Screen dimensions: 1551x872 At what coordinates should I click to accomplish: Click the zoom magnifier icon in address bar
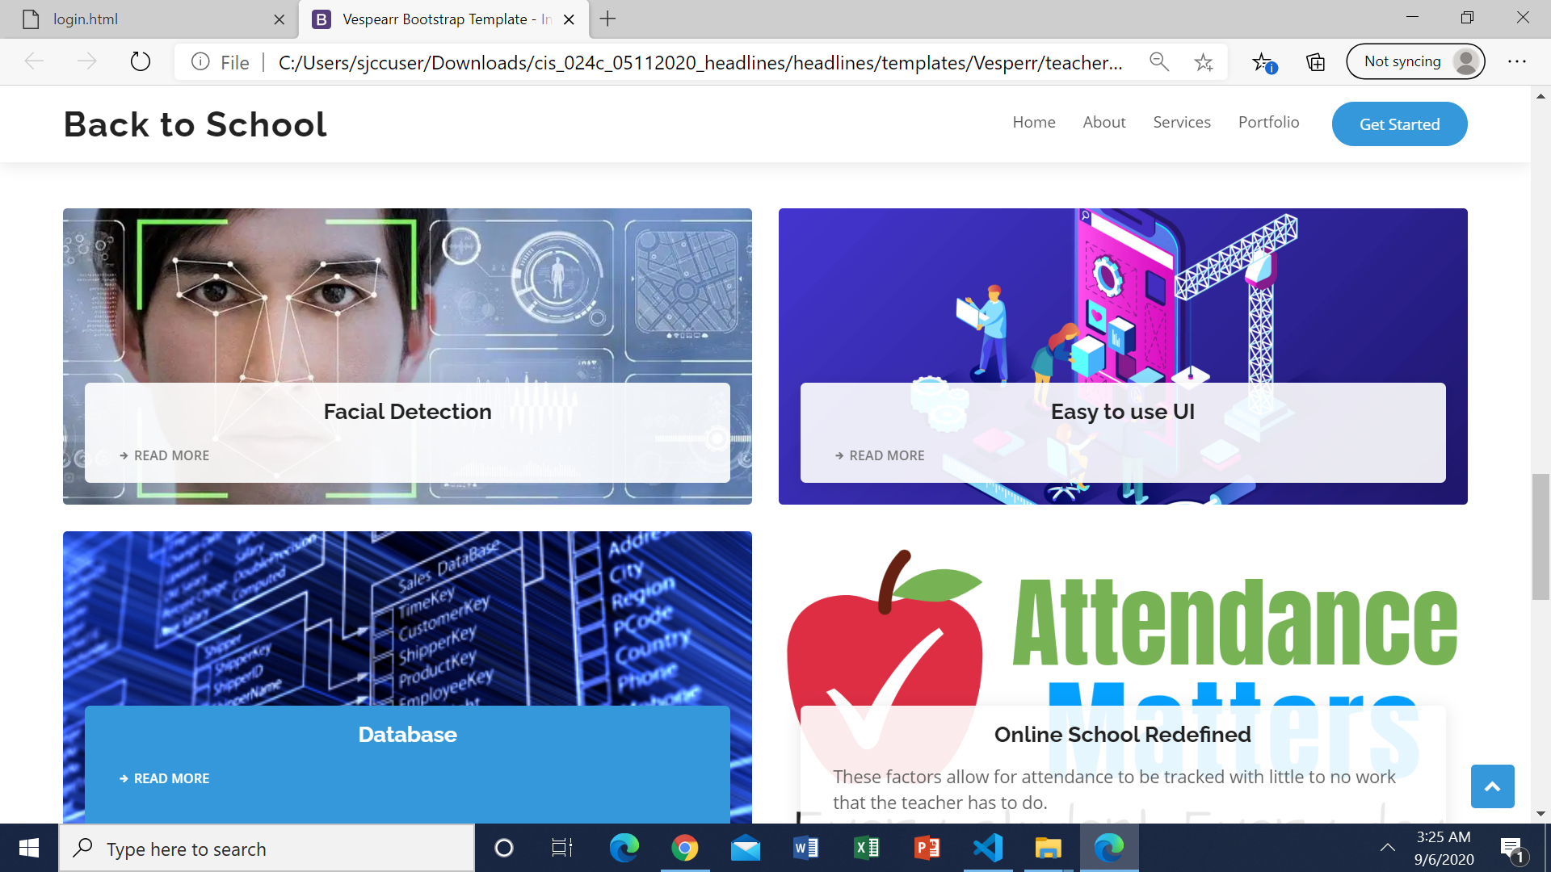click(x=1159, y=61)
